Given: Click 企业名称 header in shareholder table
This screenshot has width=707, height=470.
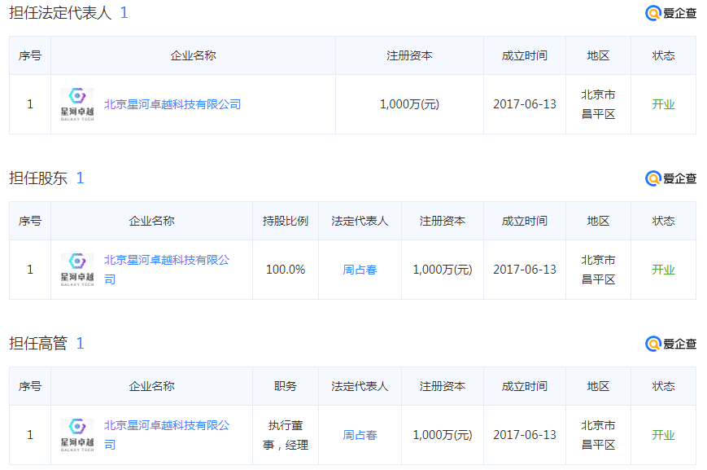Looking at the screenshot, I should coord(151,221).
